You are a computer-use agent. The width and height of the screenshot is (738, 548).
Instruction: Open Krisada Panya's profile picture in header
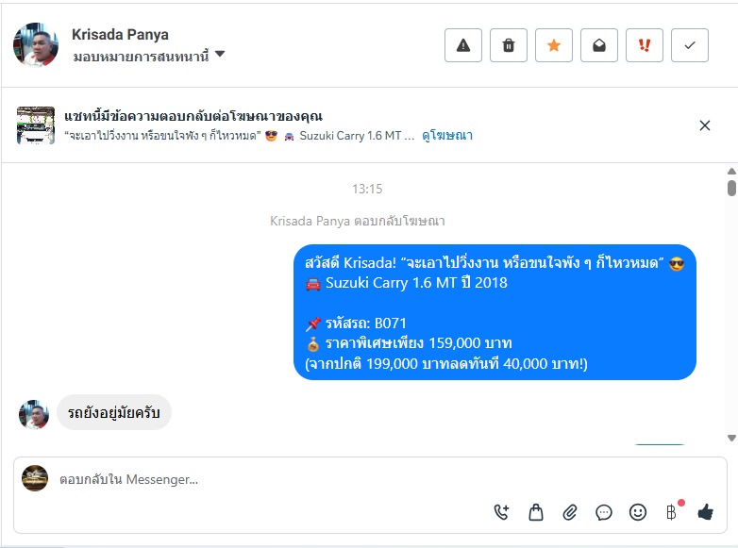point(36,44)
